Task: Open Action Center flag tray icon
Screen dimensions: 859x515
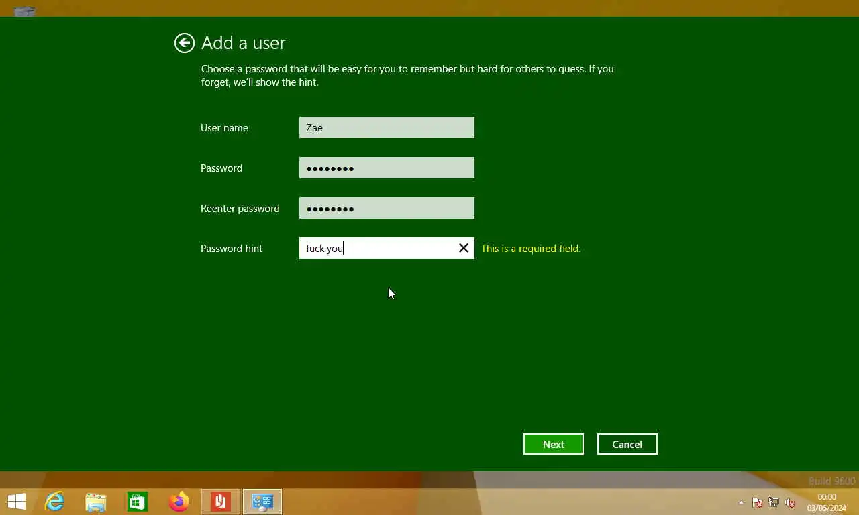Action: point(758,502)
